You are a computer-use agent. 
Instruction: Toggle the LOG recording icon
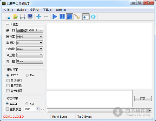(x=30, y=16)
